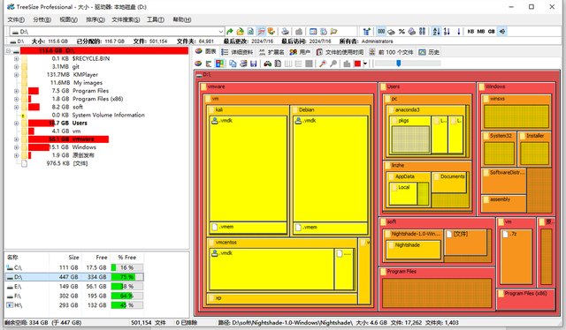Click the blue down arrow sort icon
The height and width of the screenshot is (330, 566).
point(458,32)
